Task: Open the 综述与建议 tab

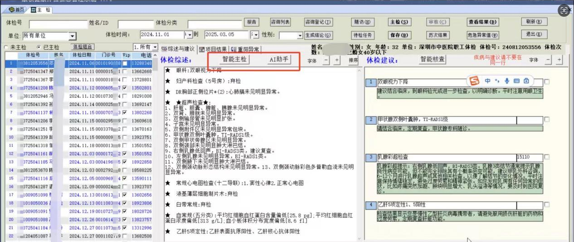Action: click(178, 49)
